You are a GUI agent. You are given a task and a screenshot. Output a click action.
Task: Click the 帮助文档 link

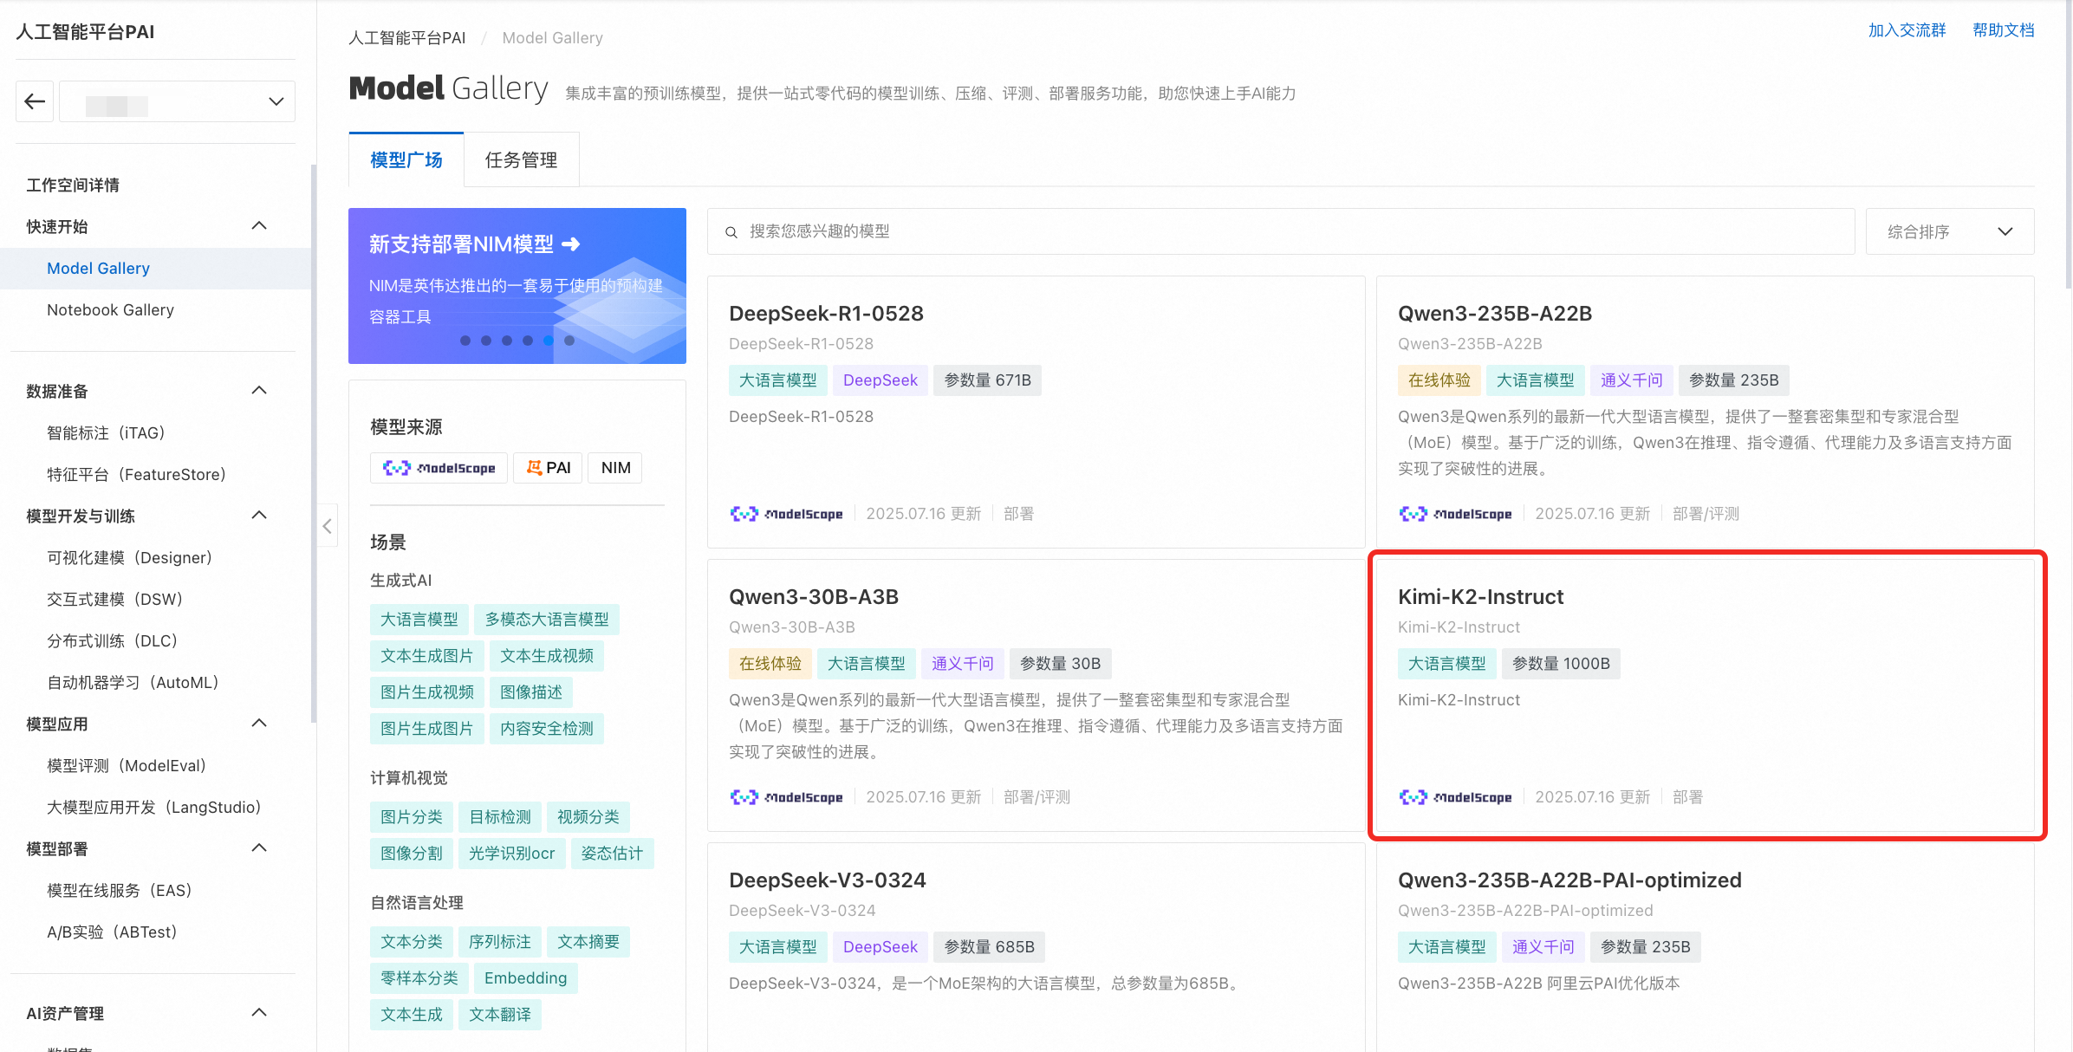(x=2003, y=30)
